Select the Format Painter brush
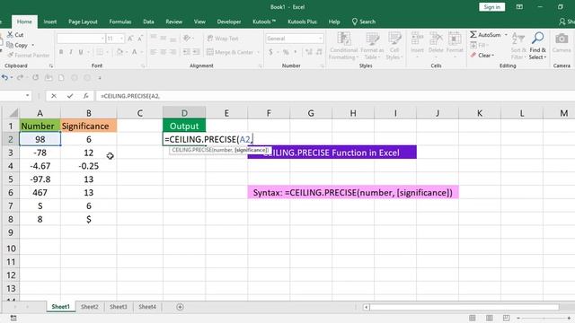This screenshot has width=575, height=323. pyautogui.click(x=10, y=55)
